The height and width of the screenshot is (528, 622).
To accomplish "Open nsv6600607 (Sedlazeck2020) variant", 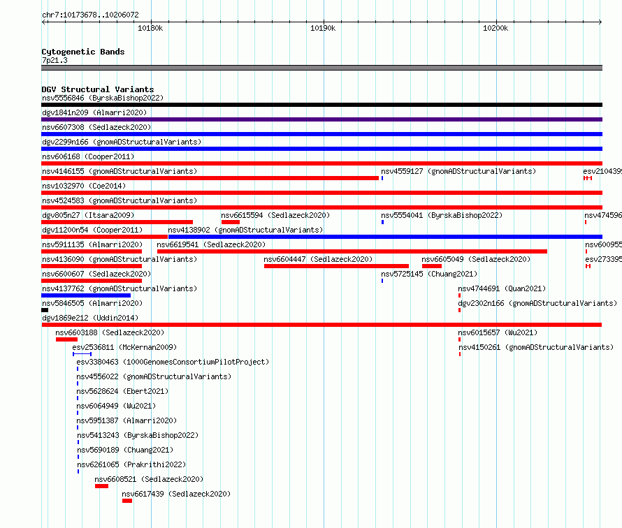I will pos(96,274).
